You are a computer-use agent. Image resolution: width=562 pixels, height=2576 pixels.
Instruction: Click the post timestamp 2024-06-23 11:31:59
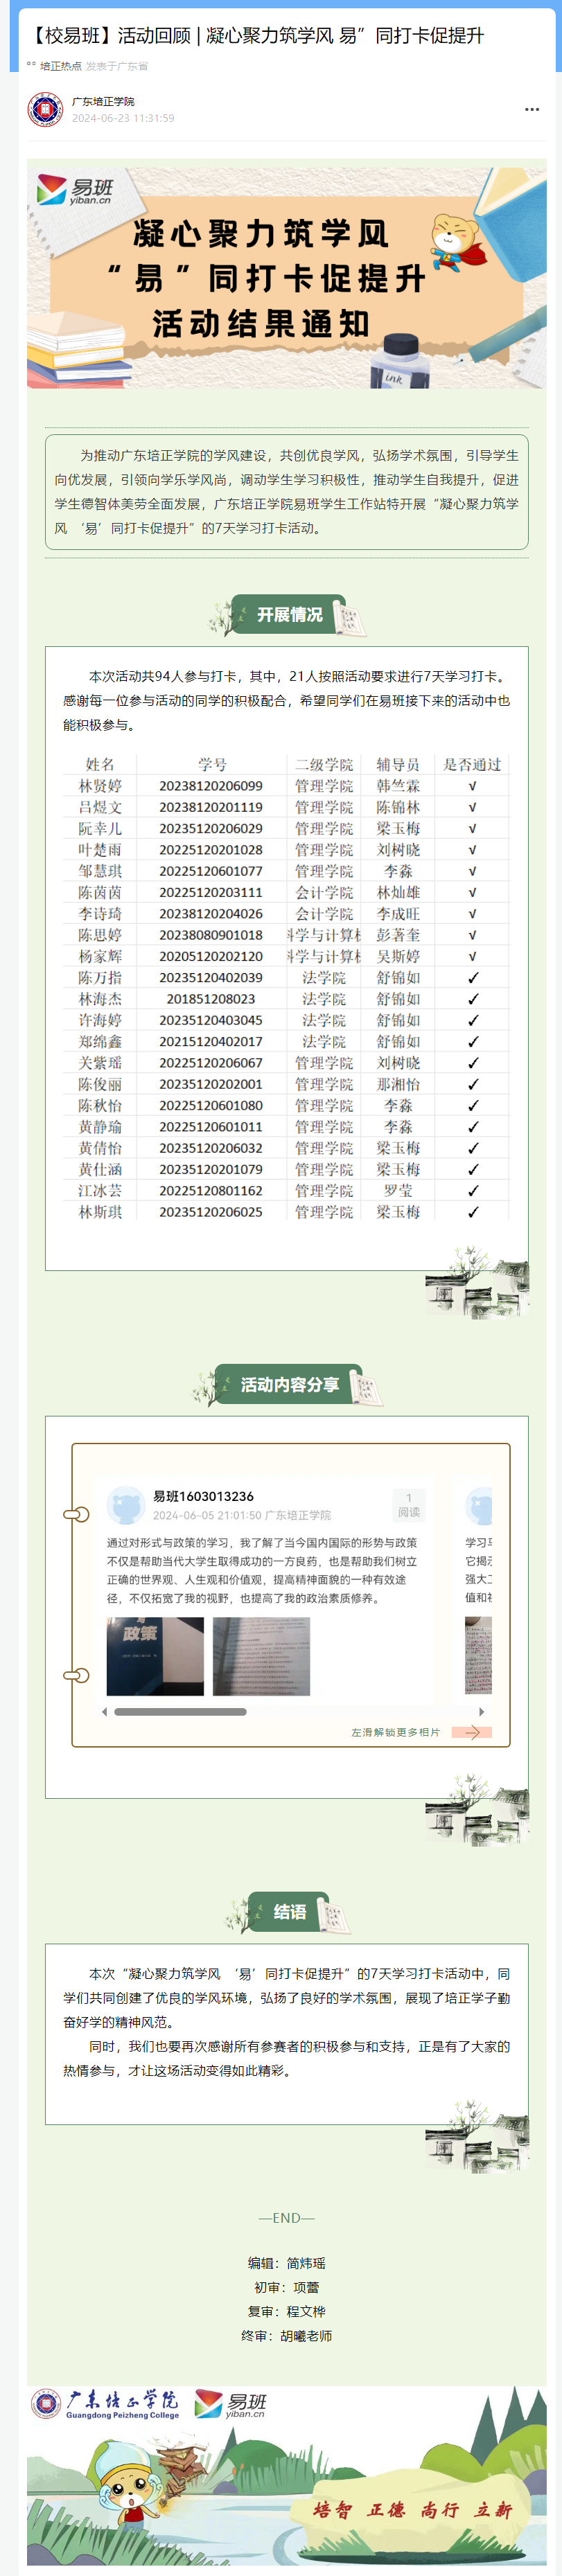tap(123, 118)
